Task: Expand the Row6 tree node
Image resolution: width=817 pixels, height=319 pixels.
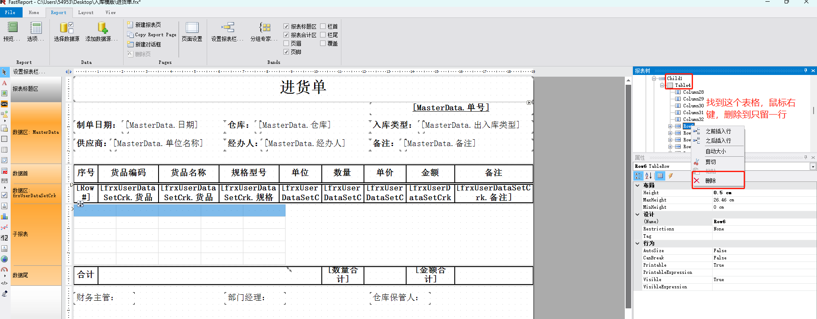Action: [670, 126]
